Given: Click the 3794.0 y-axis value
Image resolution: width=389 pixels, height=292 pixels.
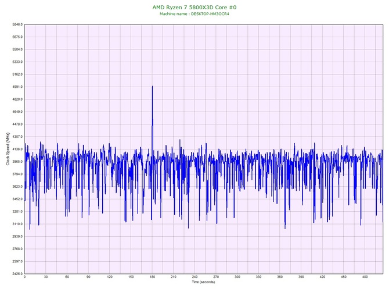Looking at the screenshot, I should [17, 174].
